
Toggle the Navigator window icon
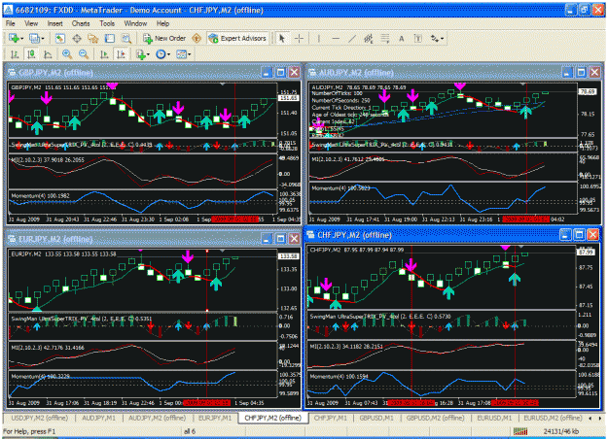93,38
